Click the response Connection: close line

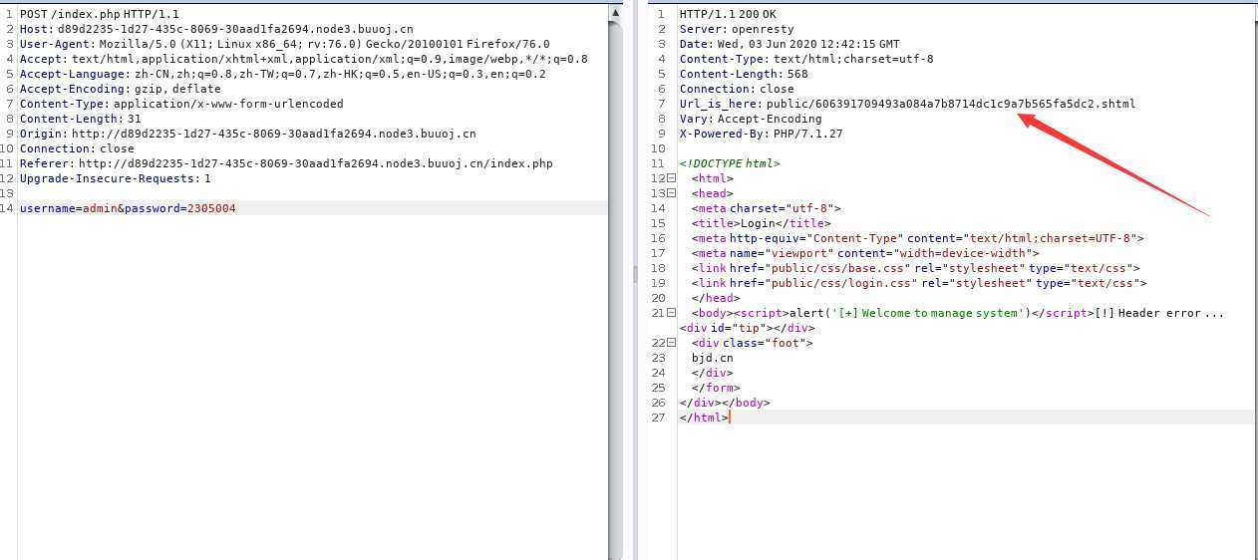click(737, 89)
